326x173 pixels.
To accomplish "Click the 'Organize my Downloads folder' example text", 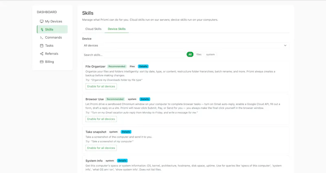I will pos(114,80).
